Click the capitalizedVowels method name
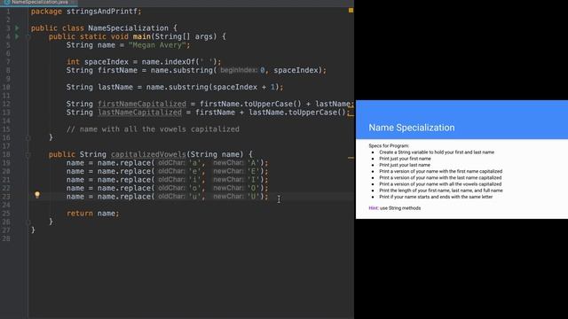Screen dimensions: 568x319 click(x=148, y=154)
